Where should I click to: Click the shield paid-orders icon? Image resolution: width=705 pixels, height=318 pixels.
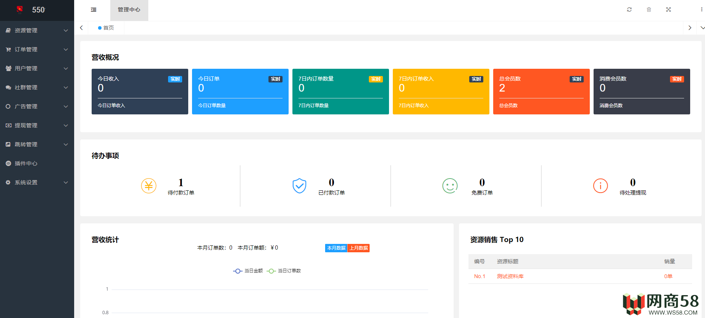[299, 186]
